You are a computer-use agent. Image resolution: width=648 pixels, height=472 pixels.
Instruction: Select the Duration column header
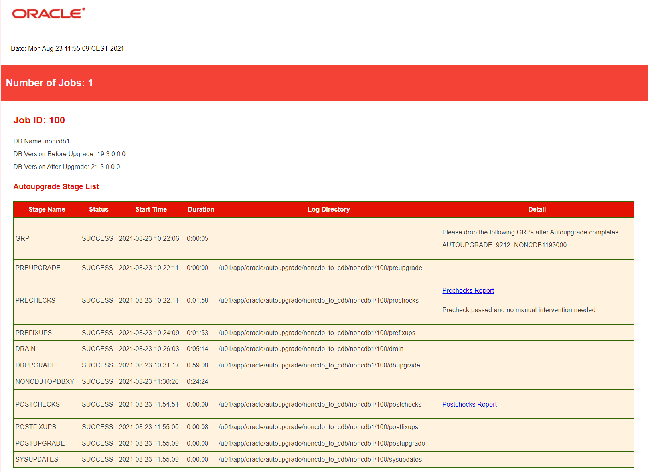coord(201,209)
